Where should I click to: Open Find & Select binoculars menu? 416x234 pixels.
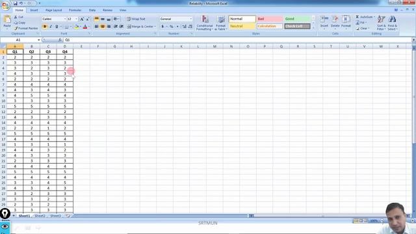click(393, 23)
